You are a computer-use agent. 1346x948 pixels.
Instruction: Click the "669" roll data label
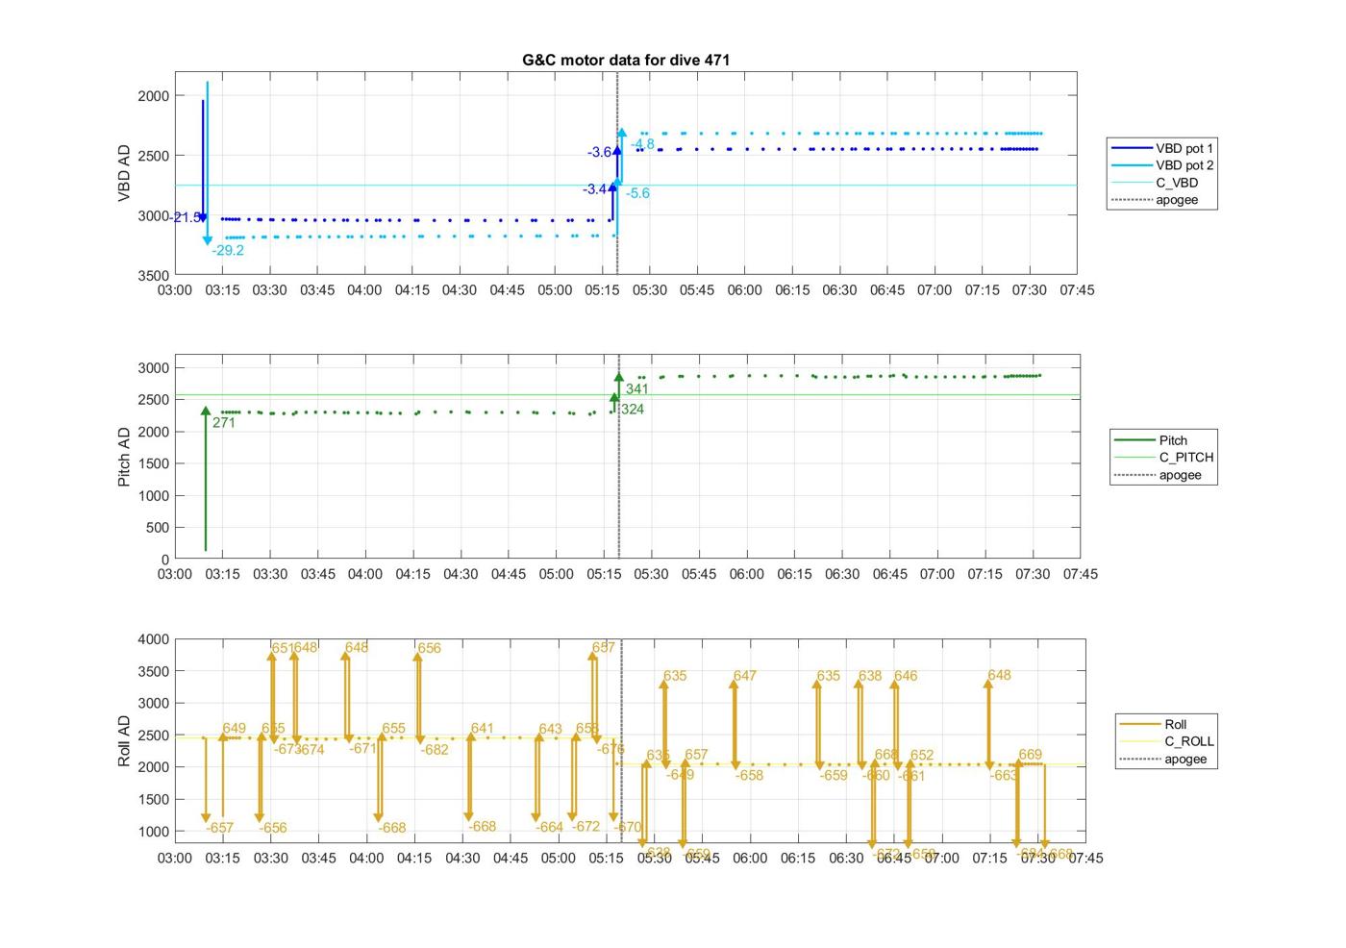[x=1030, y=755]
